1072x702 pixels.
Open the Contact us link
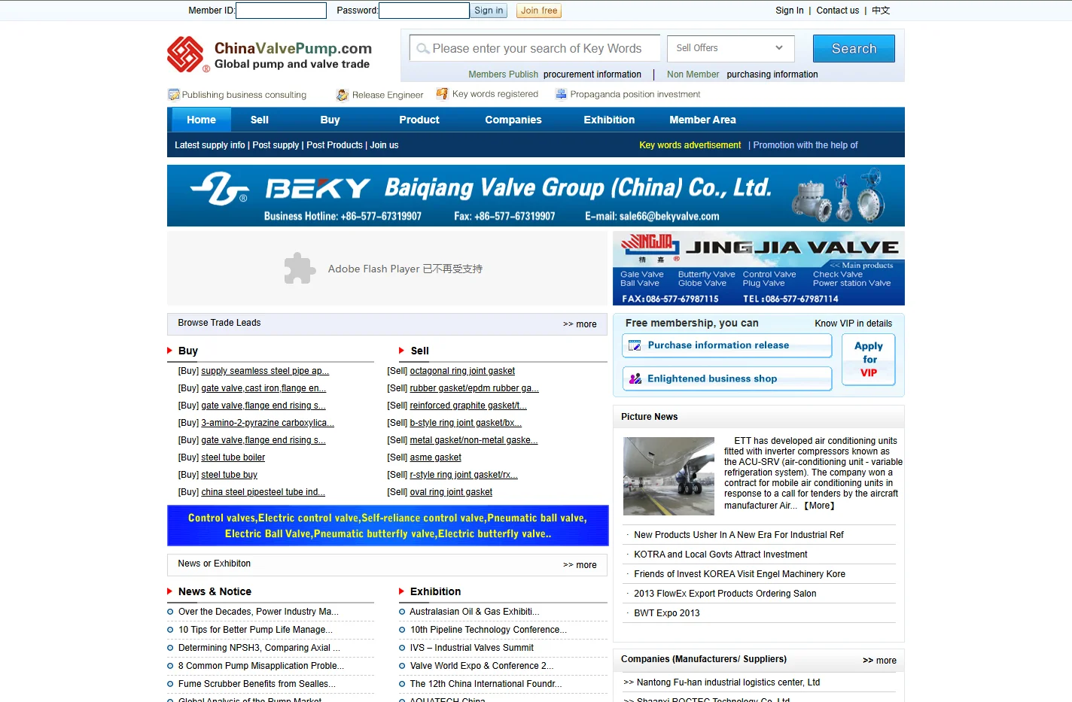837,11
